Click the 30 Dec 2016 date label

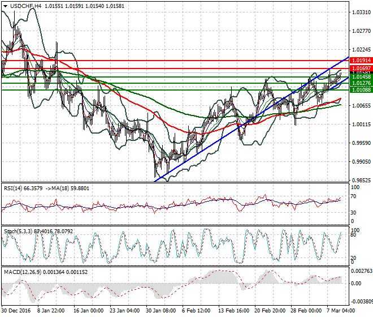[x=16, y=311]
